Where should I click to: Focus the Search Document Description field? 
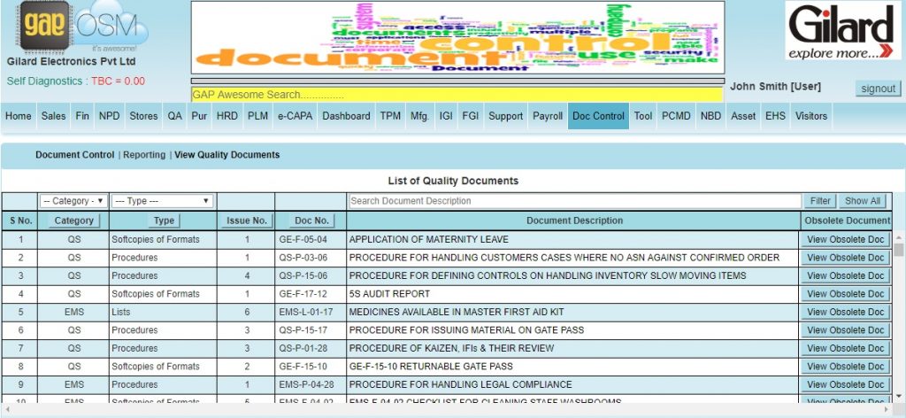pyautogui.click(x=575, y=201)
